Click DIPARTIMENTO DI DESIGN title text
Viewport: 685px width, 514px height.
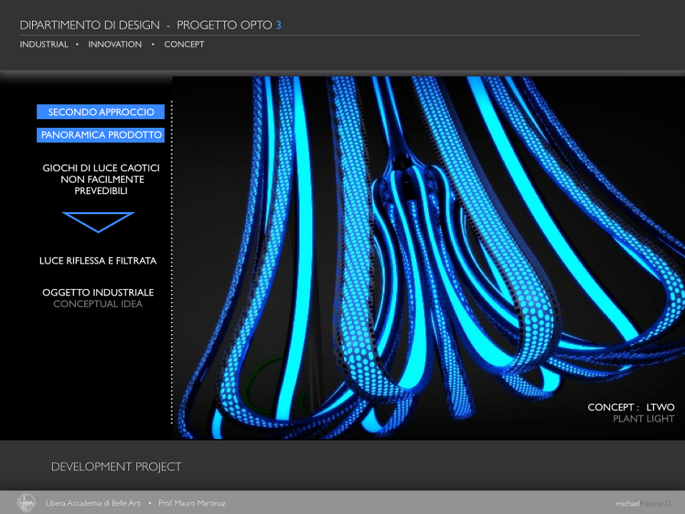point(90,25)
